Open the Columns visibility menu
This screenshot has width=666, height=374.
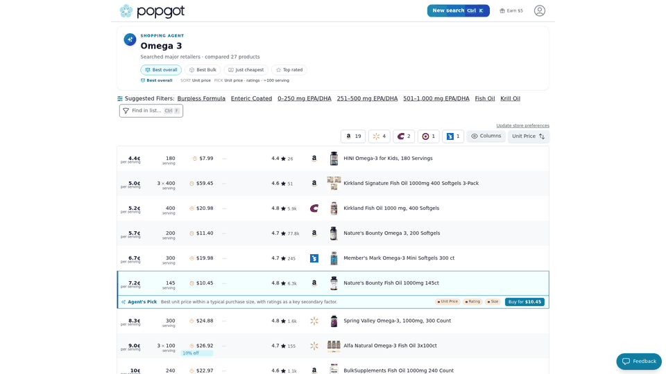pos(486,136)
